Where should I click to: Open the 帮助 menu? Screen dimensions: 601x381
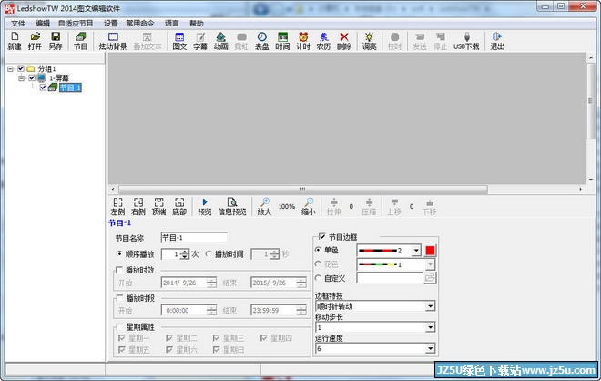click(197, 24)
